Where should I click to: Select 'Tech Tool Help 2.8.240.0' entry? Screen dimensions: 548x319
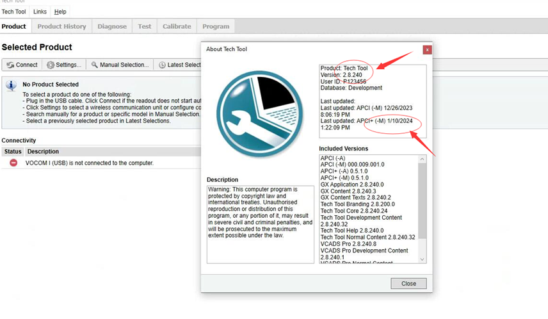coord(352,231)
